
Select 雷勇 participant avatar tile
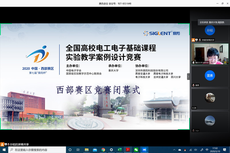pos(210,77)
